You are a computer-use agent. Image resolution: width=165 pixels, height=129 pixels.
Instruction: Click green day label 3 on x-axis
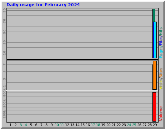point(21,125)
